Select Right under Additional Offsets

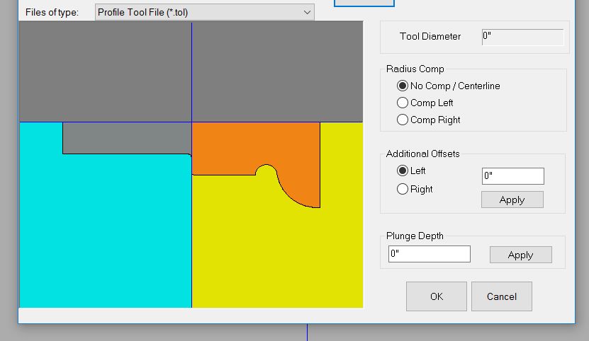(403, 189)
